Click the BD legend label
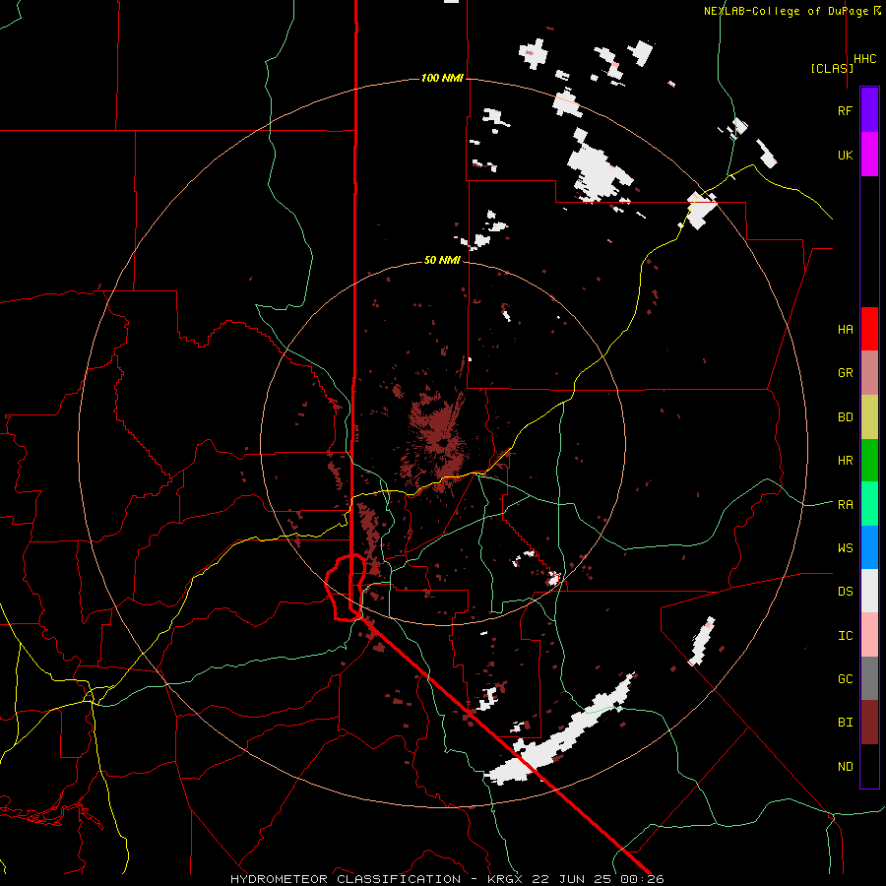The width and height of the screenshot is (886, 886). point(845,417)
